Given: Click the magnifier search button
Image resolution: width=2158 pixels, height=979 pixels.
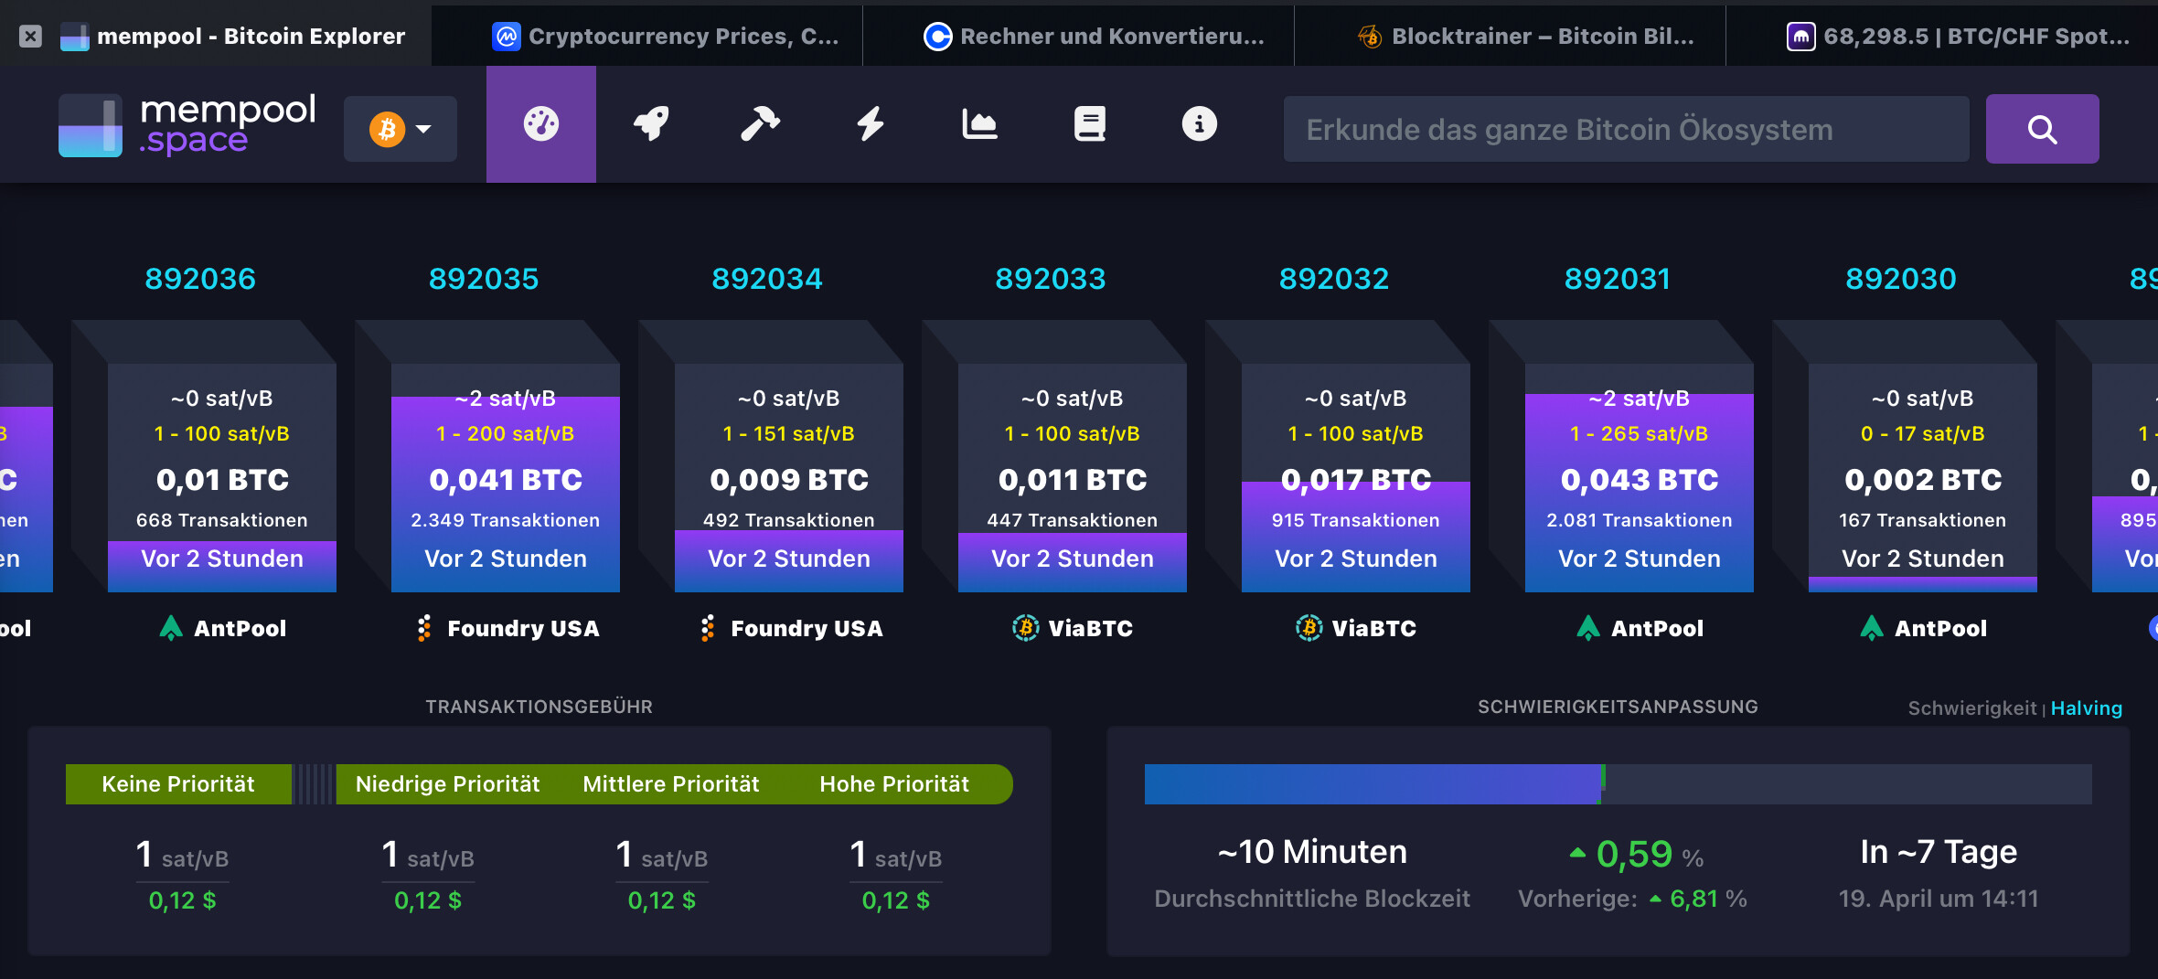Looking at the screenshot, I should point(2041,129).
